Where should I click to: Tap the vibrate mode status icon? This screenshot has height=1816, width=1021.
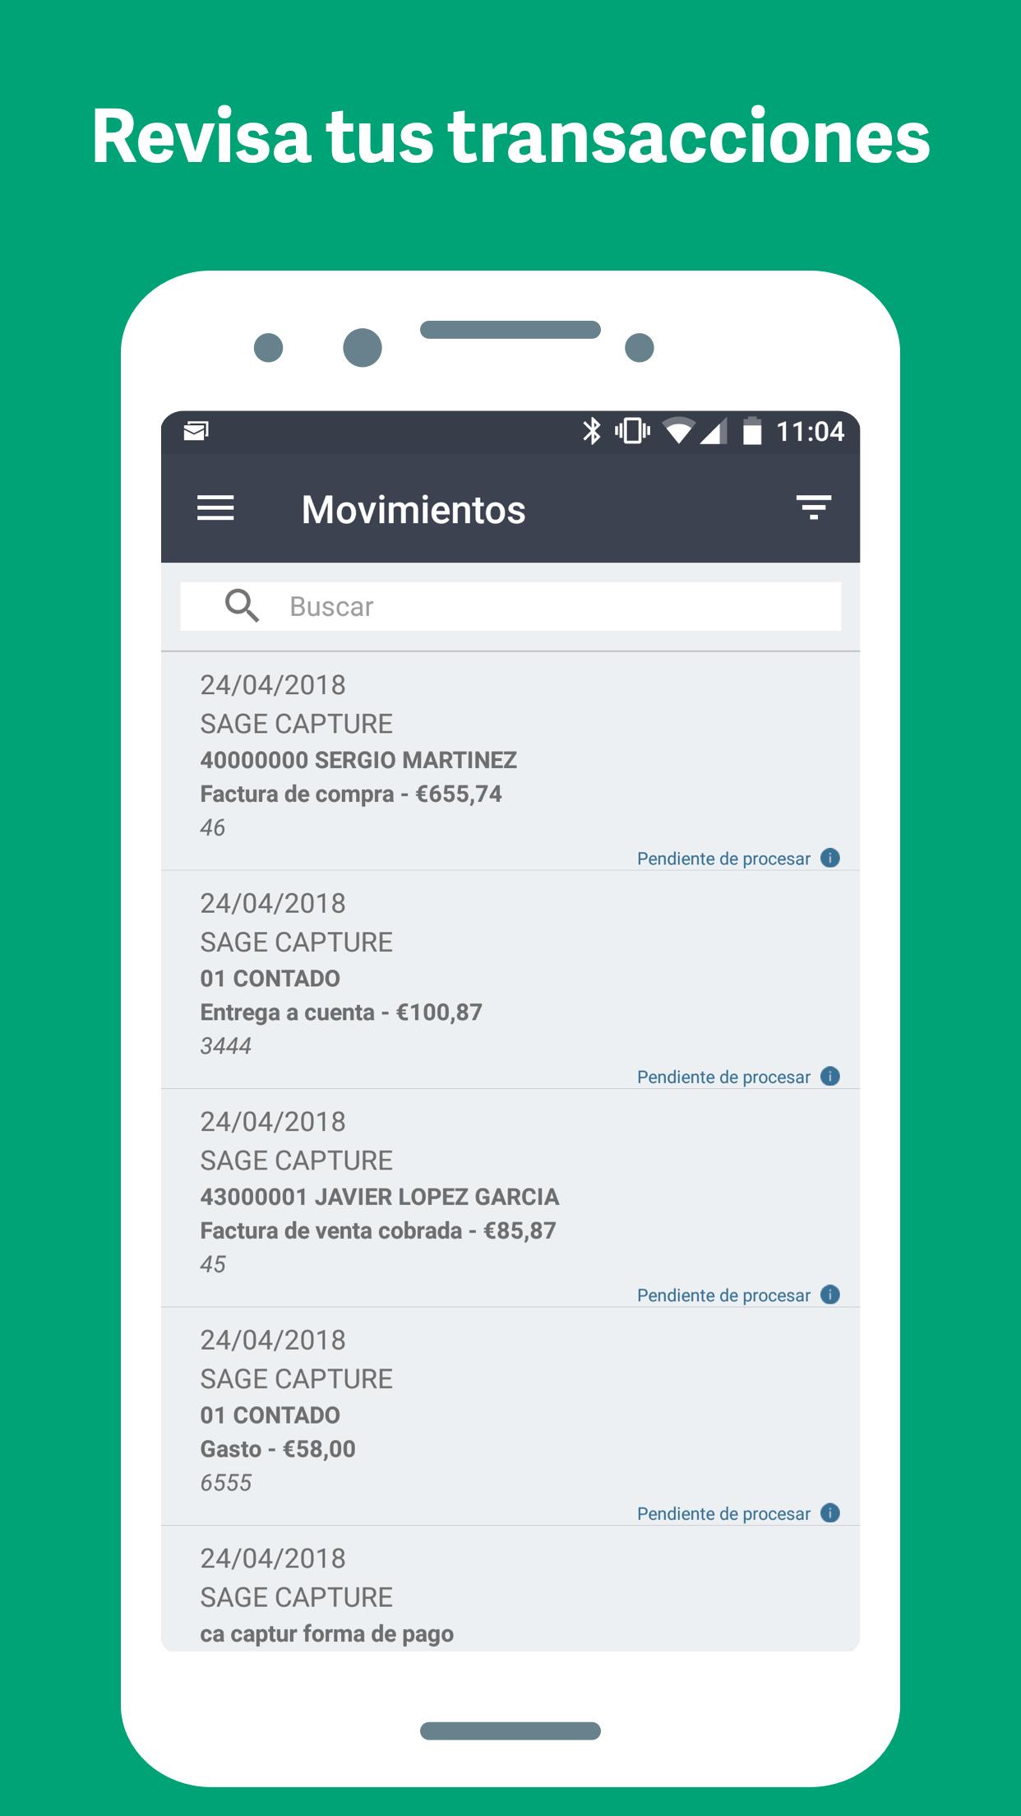pyautogui.click(x=633, y=431)
